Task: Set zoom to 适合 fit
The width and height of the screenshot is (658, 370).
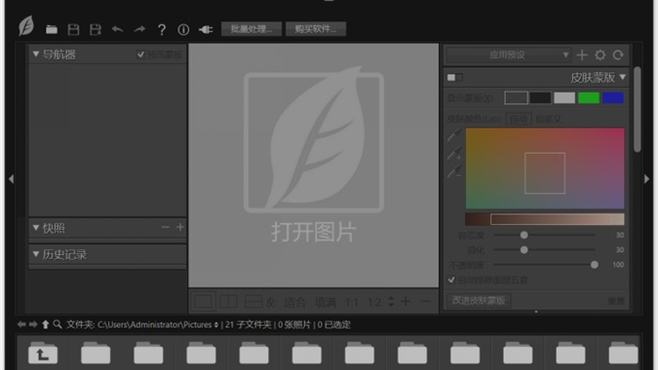Action: (x=294, y=302)
